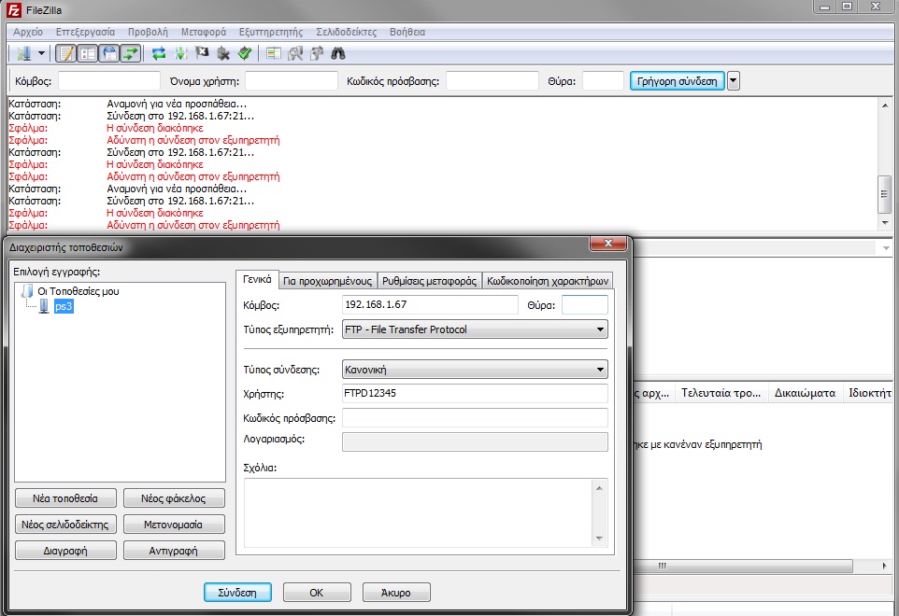The image size is (899, 616).
Task: Open the Επεξεργασία menu
Action: click(x=85, y=32)
